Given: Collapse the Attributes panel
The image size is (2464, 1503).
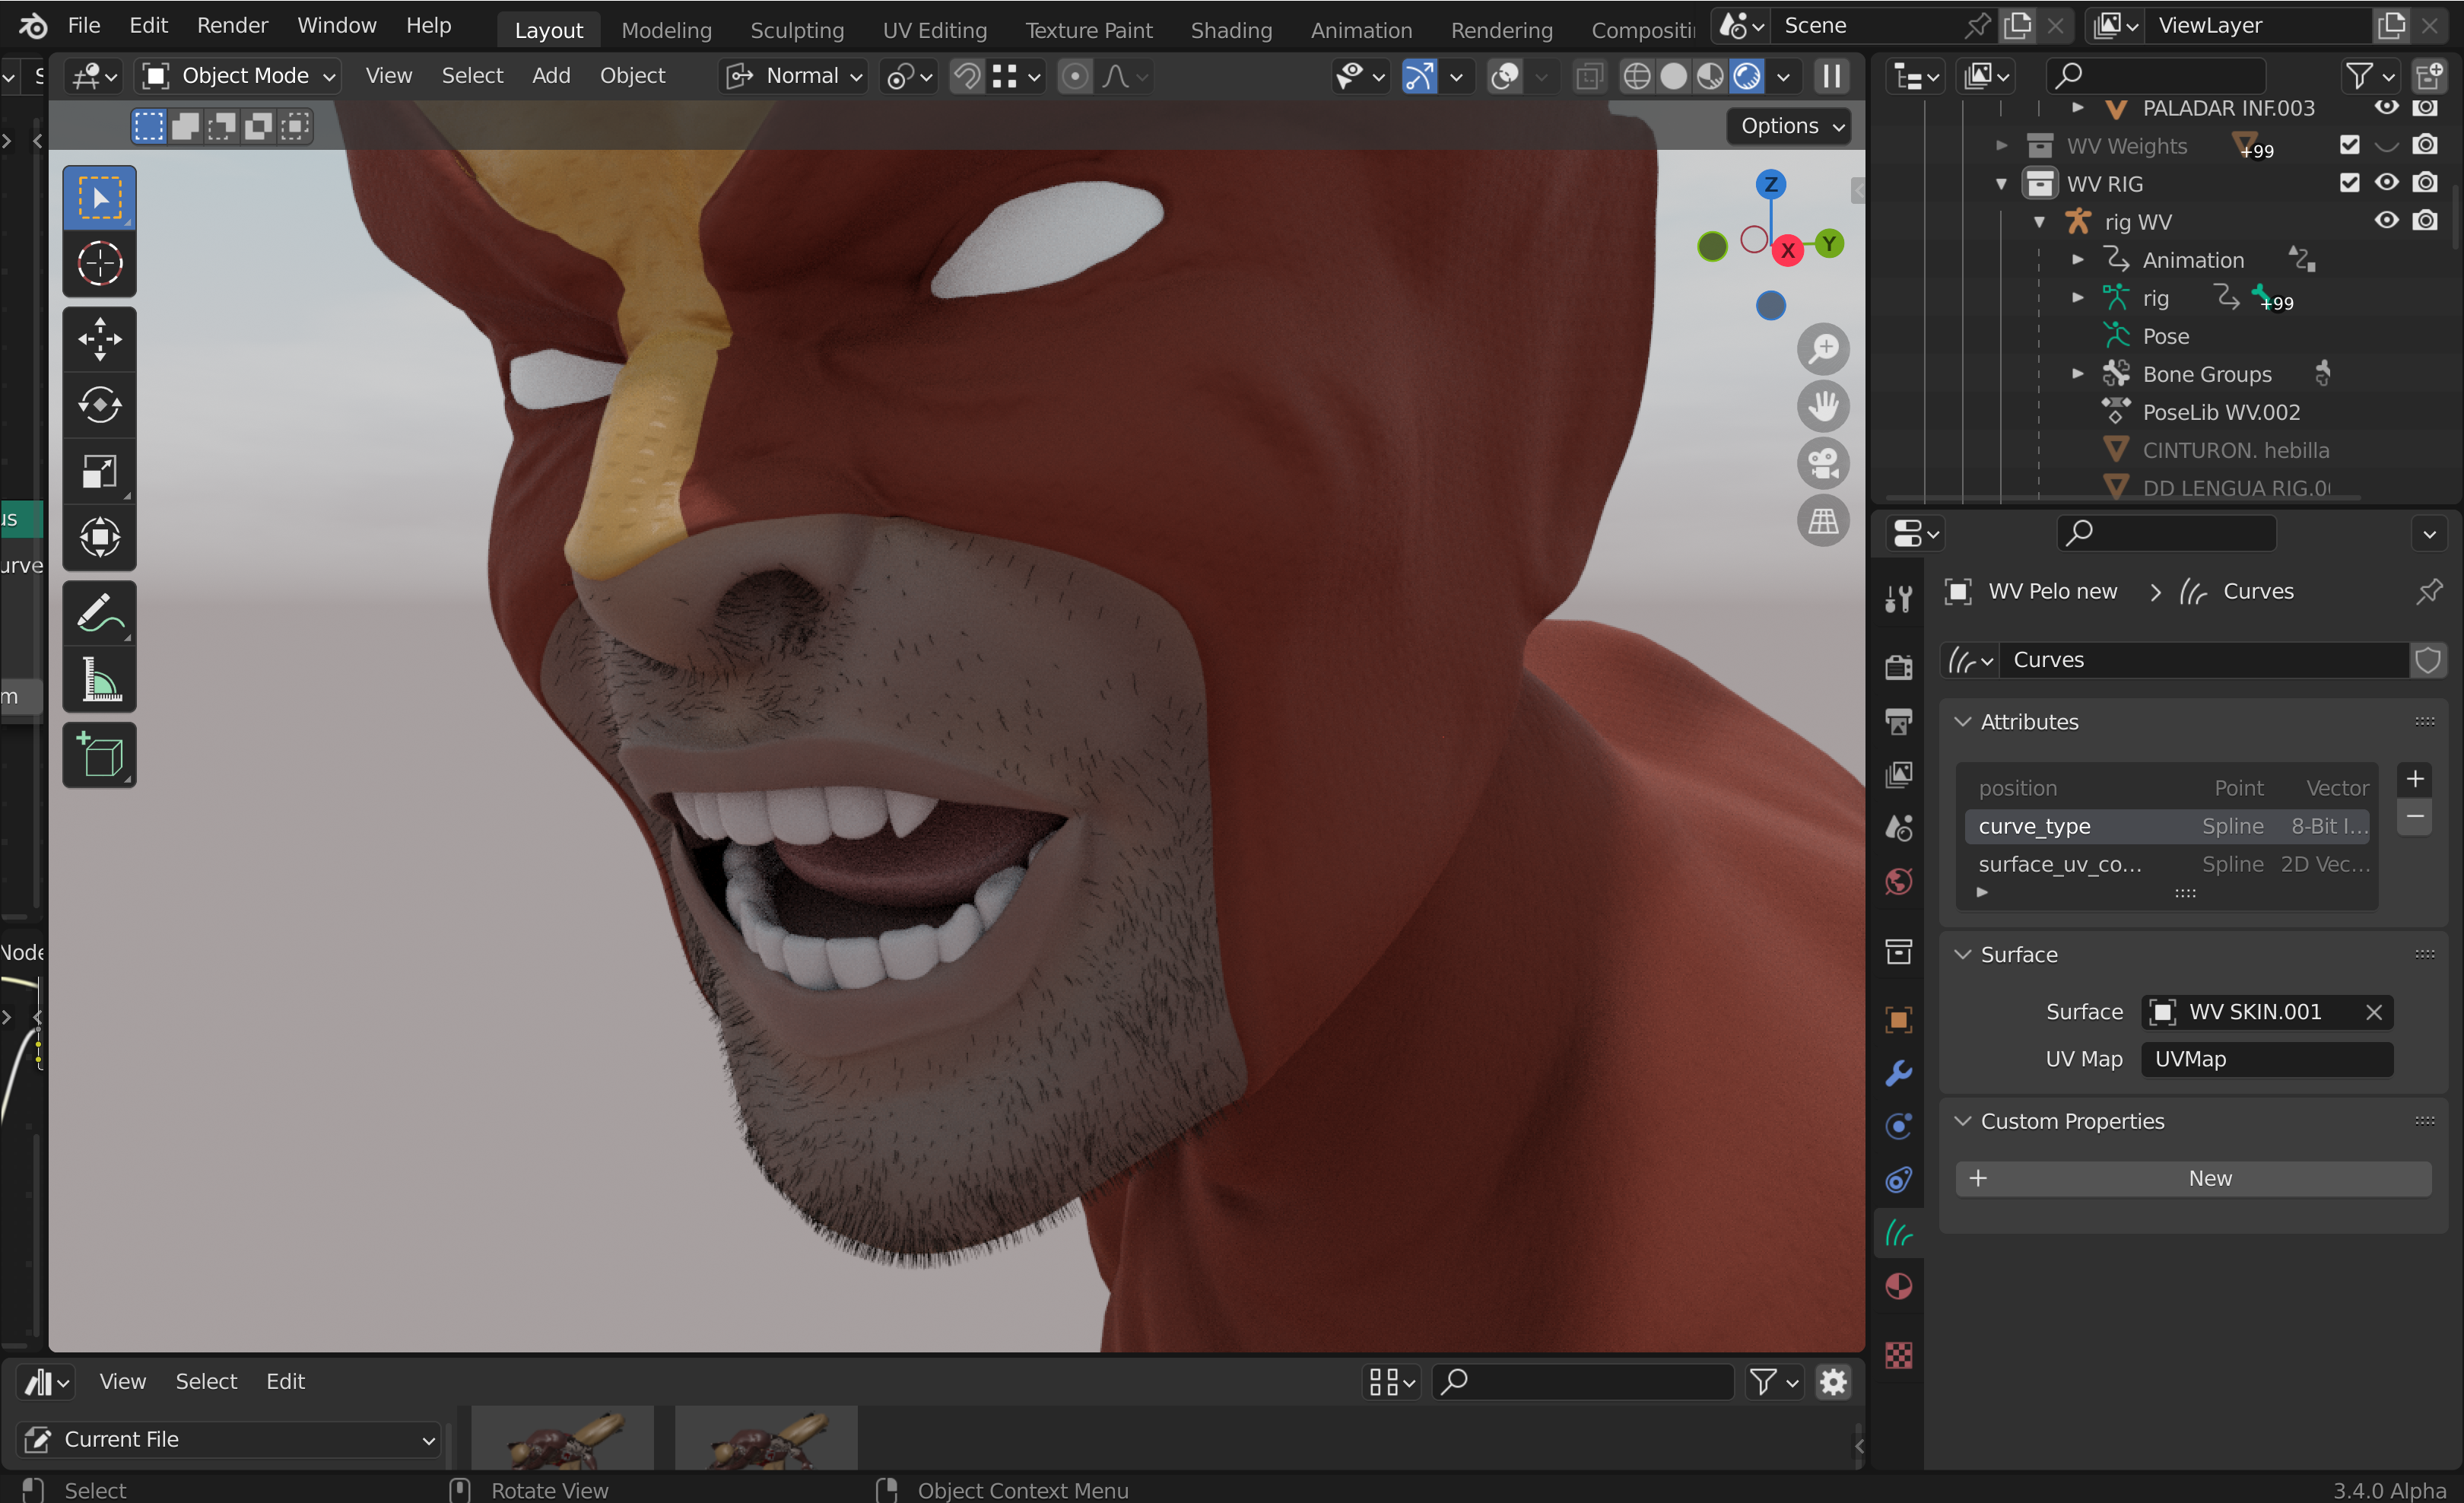Looking at the screenshot, I should pos(1963,722).
